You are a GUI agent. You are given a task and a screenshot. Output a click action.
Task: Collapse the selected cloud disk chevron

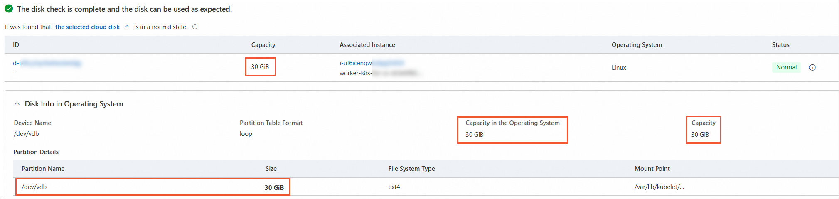click(x=127, y=27)
